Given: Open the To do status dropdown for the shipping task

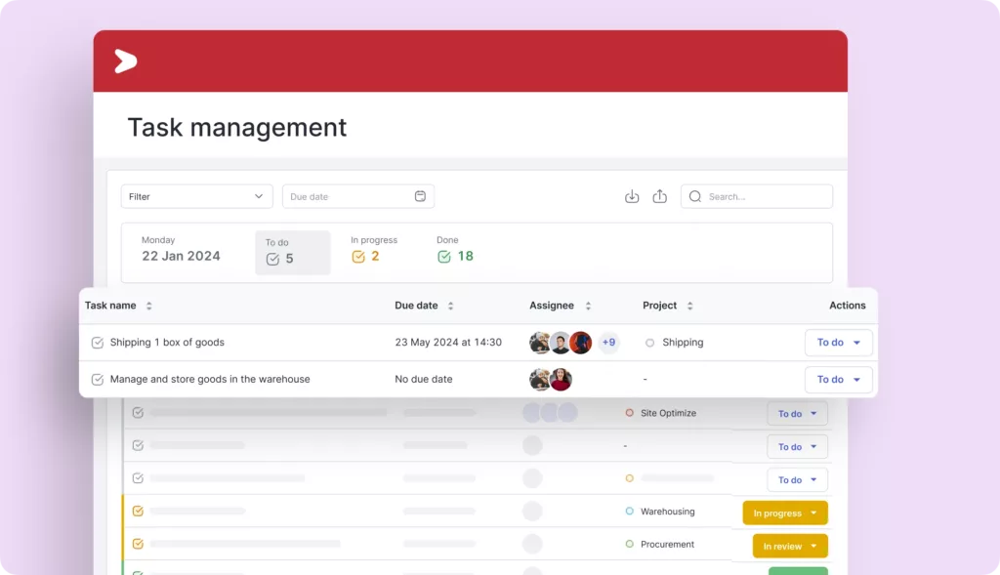Looking at the screenshot, I should [x=838, y=343].
